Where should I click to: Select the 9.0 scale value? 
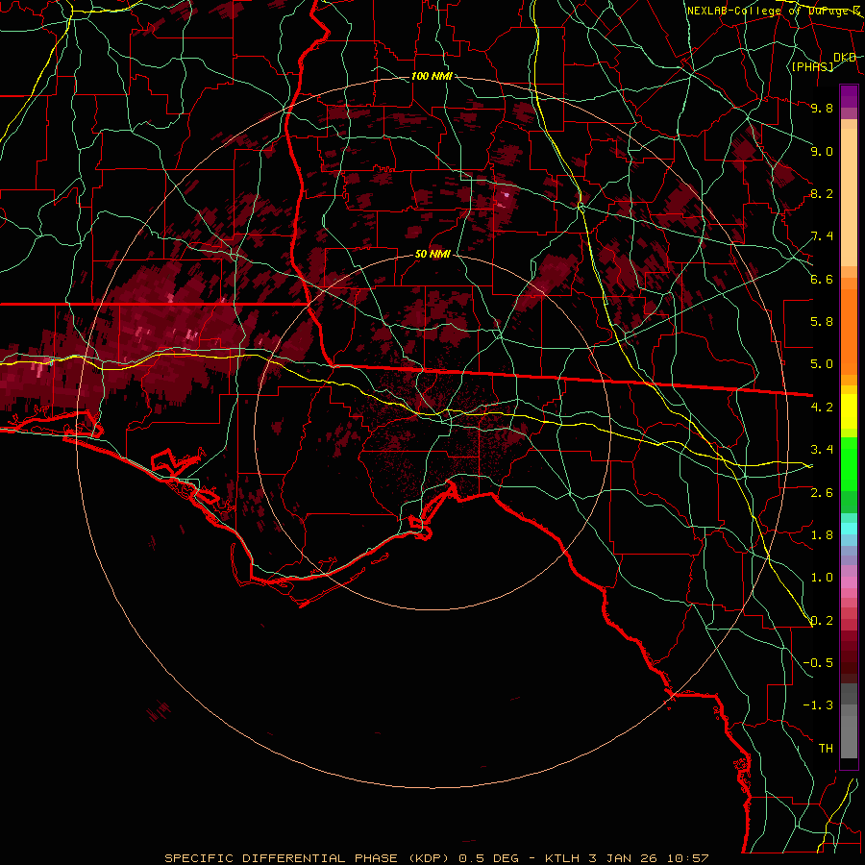(822, 151)
